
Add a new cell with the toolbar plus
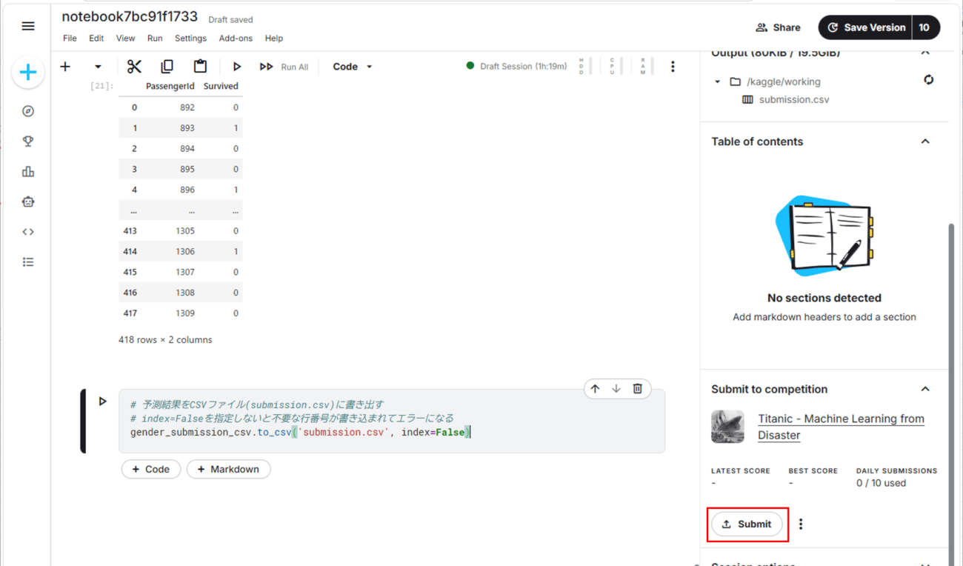tap(65, 67)
